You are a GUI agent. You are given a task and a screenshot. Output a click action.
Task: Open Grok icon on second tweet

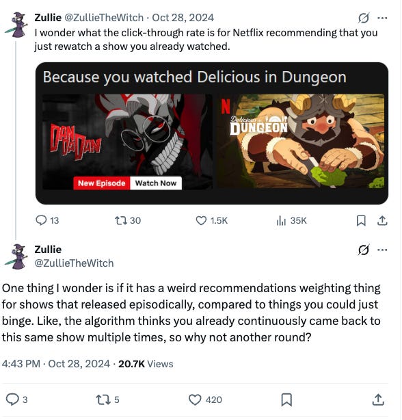[364, 250]
